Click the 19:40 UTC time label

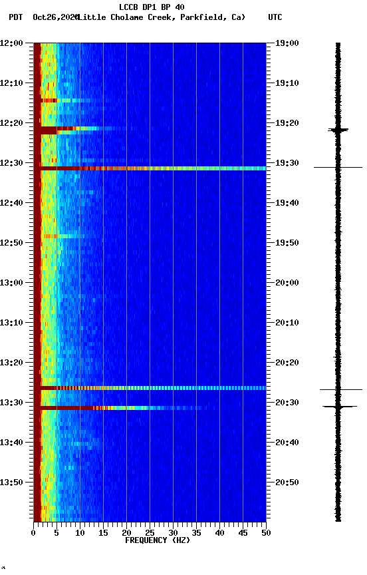(x=287, y=203)
